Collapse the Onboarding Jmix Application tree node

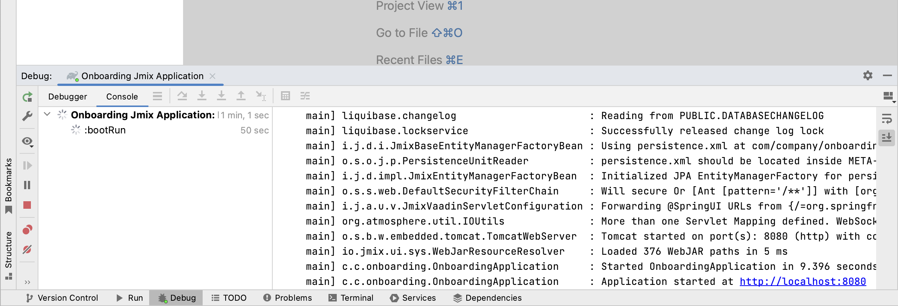(47, 114)
